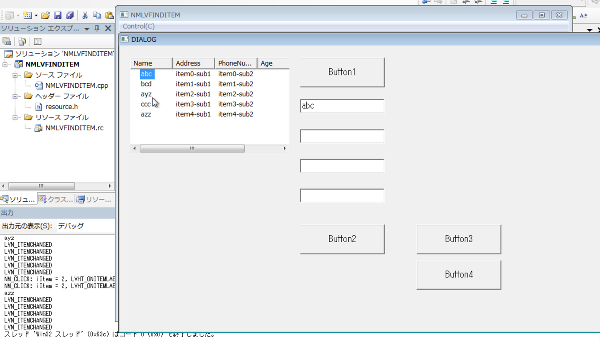Click the Save floppy disk icon
Screen dimensions: 600x341
pyautogui.click(x=58, y=16)
